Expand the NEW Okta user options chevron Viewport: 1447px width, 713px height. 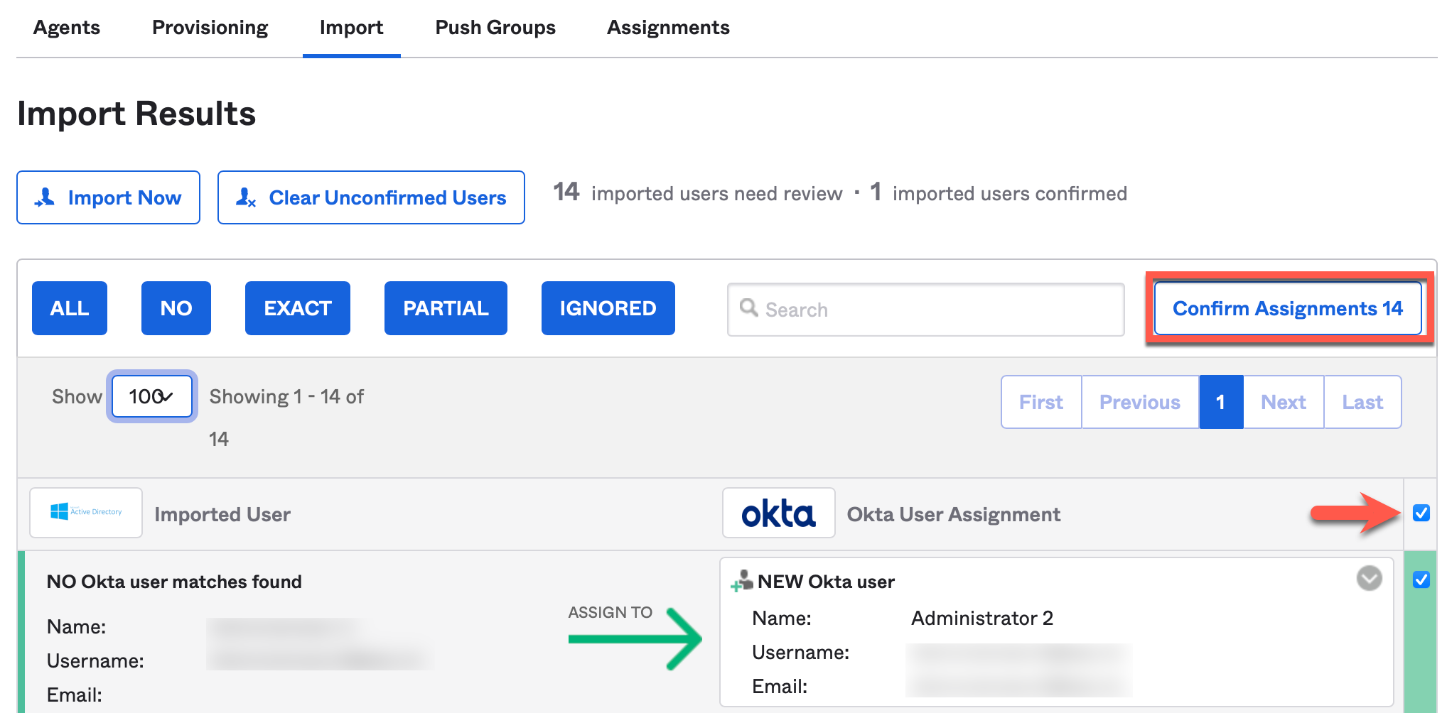tap(1369, 578)
